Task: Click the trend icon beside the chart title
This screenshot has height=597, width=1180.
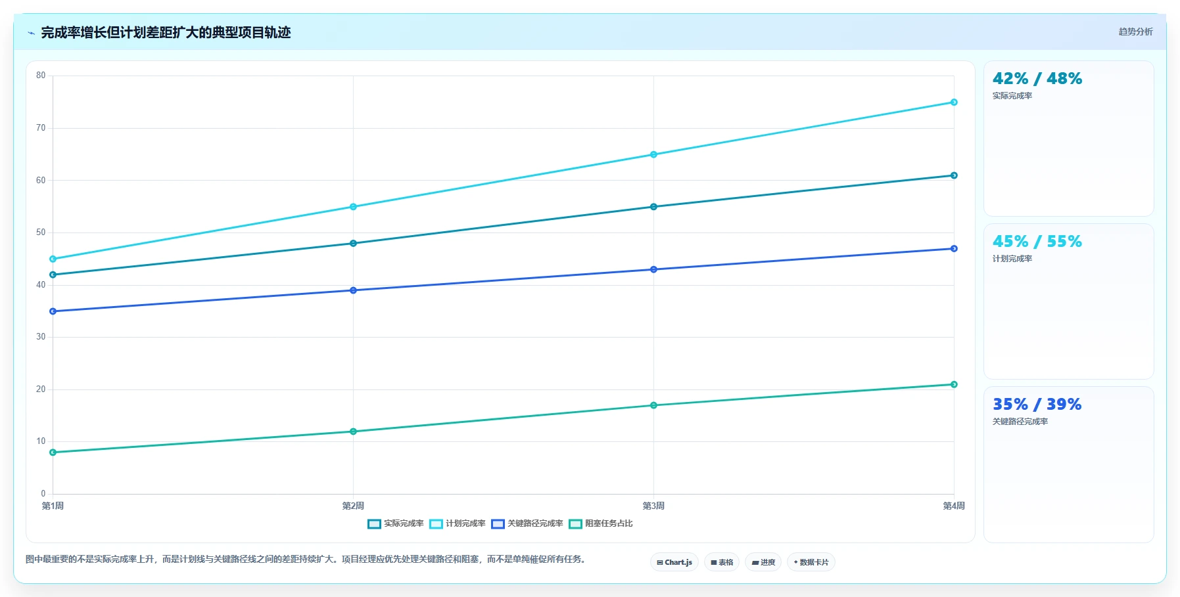Action: (31, 33)
